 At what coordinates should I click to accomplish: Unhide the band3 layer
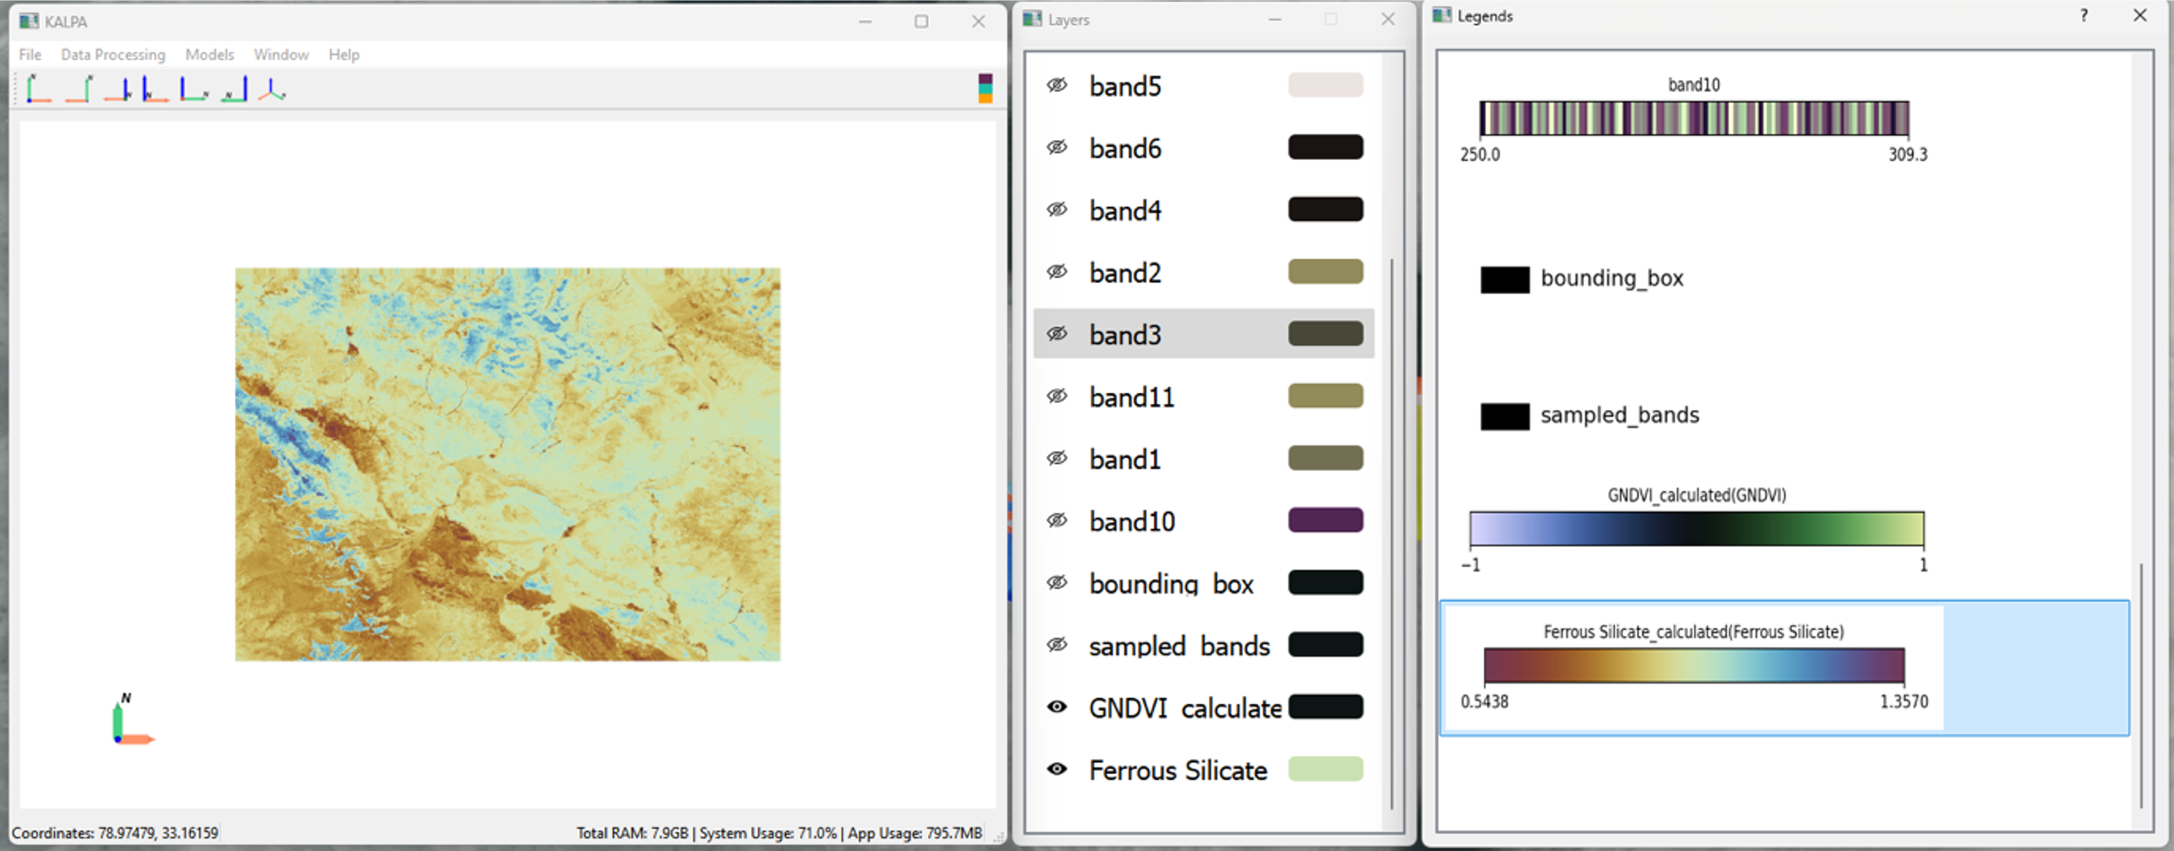1057,334
